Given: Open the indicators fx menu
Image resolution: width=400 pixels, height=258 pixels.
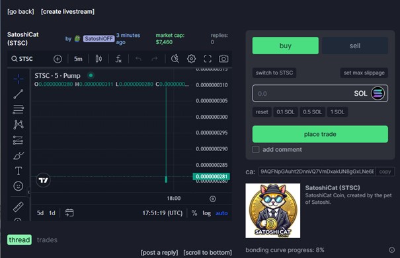Looking at the screenshot, I should tap(118, 59).
